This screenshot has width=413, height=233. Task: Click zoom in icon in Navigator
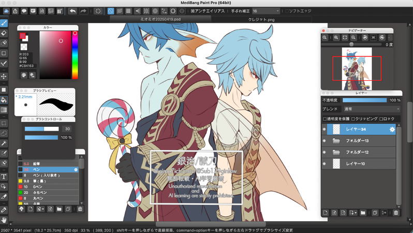[336, 38]
